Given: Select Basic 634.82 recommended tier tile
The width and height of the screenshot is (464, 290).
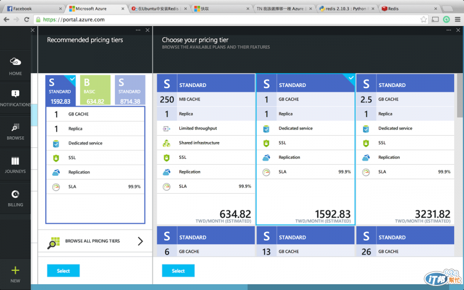Looking at the screenshot, I should click(x=95, y=90).
